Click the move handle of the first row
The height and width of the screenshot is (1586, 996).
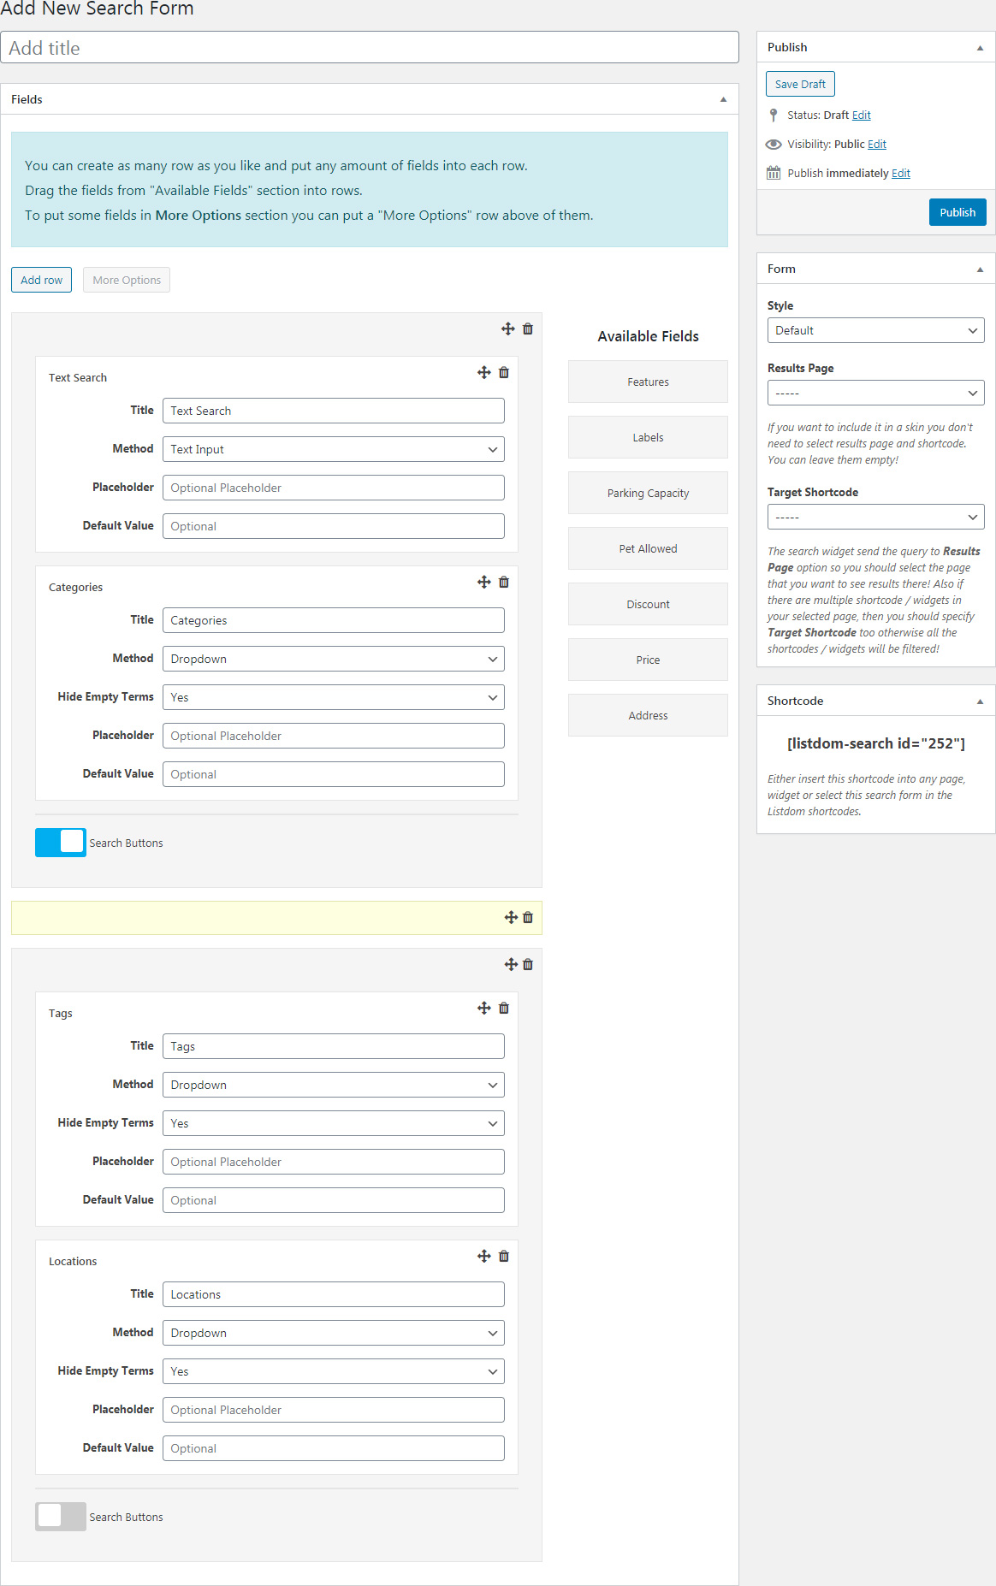pyautogui.click(x=508, y=328)
